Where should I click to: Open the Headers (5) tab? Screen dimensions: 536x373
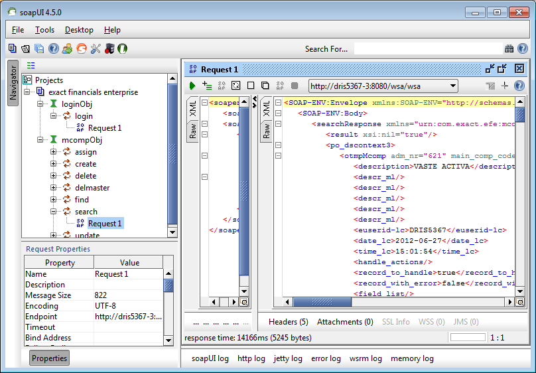click(288, 322)
